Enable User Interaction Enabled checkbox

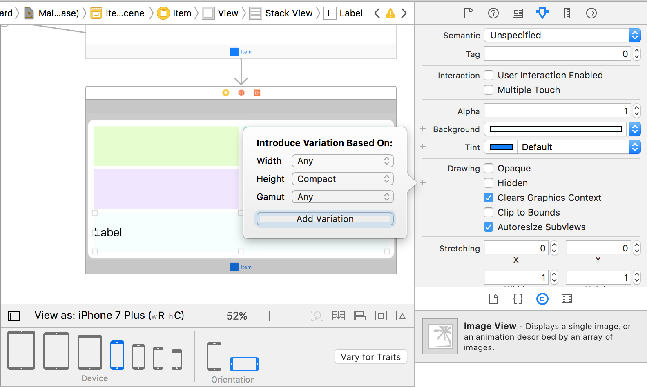[x=489, y=75]
